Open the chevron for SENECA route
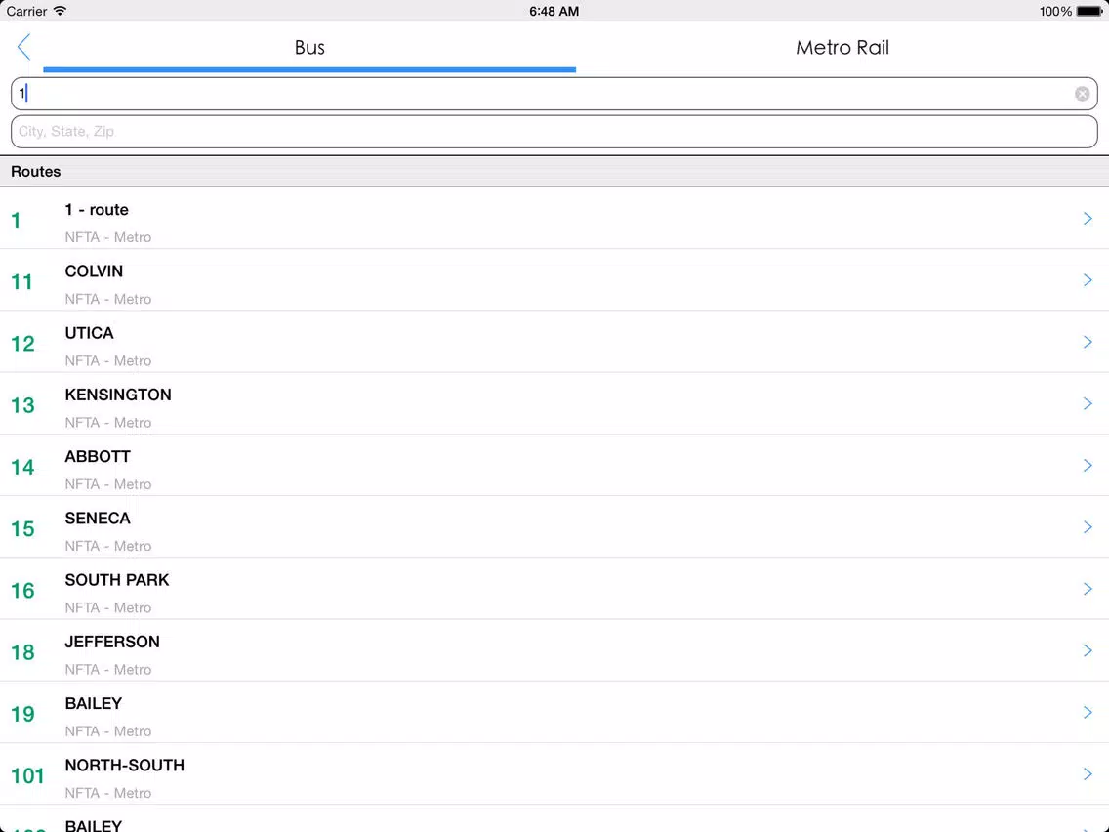This screenshot has height=832, width=1109. click(x=1088, y=527)
